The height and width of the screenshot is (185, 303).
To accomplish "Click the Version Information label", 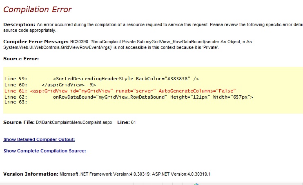I will (x=31, y=174).
